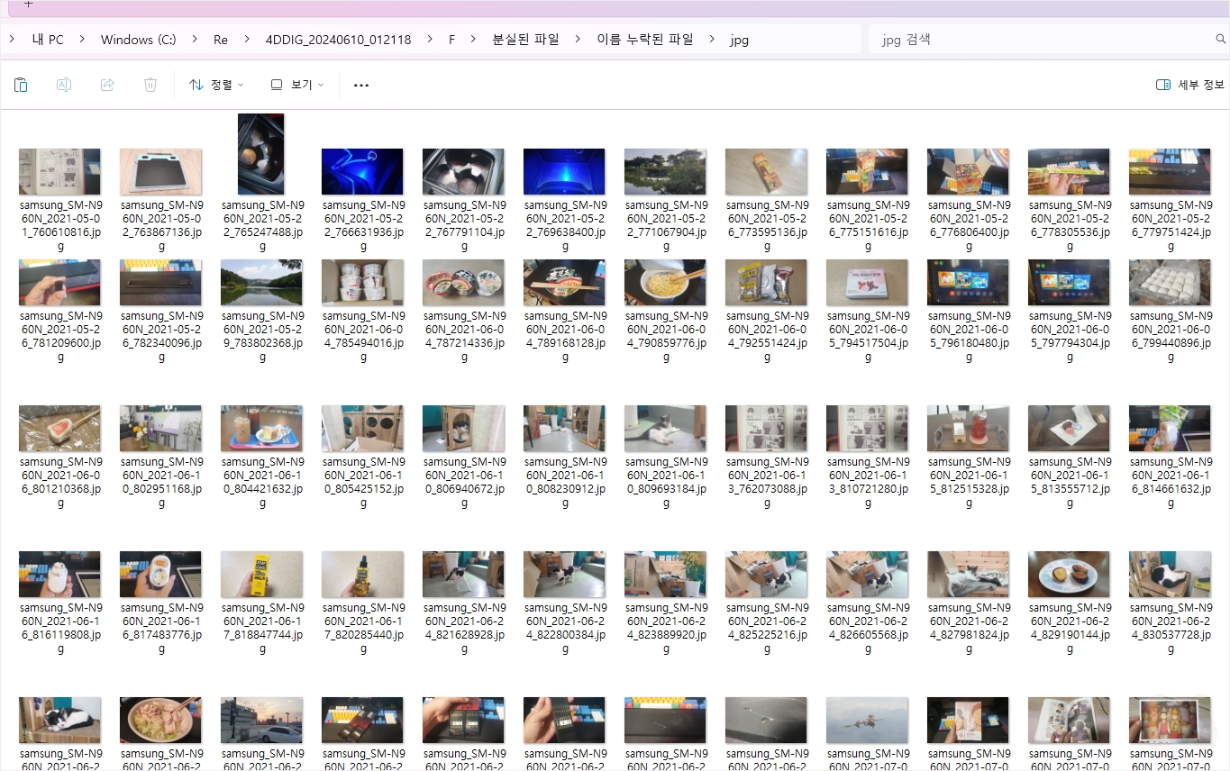This screenshot has height=771, width=1230.
Task: Select file name ending 5_797794304.jpg
Action: [x=1070, y=336]
